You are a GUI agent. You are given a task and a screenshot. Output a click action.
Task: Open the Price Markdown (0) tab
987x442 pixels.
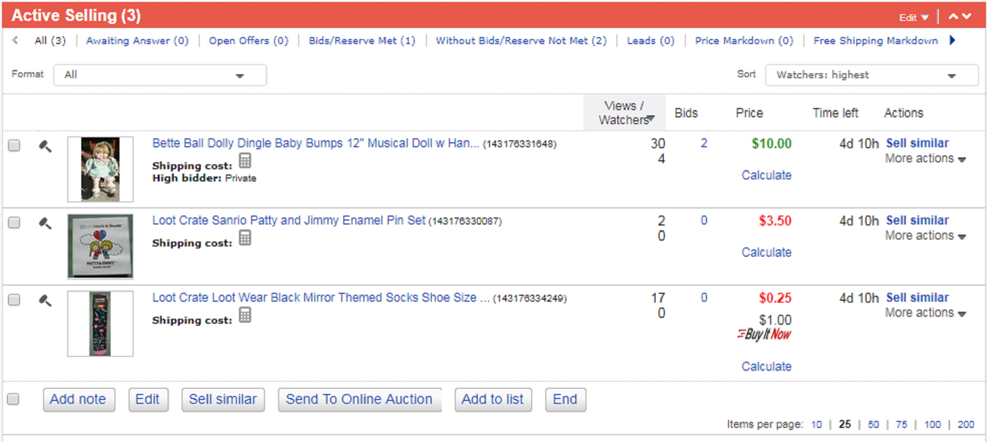click(x=744, y=40)
